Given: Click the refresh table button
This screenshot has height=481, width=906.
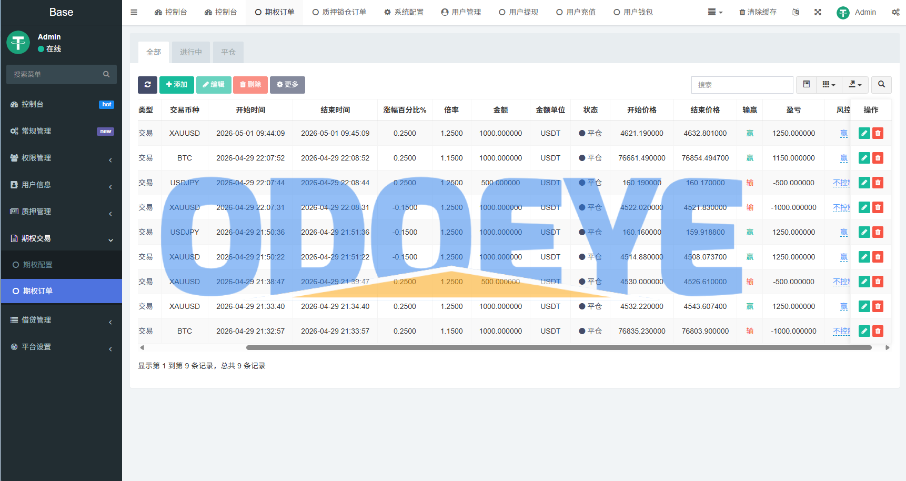Looking at the screenshot, I should tap(147, 85).
